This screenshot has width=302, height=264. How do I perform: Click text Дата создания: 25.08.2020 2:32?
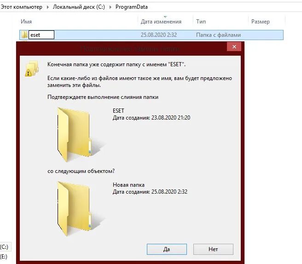[x=150, y=192]
